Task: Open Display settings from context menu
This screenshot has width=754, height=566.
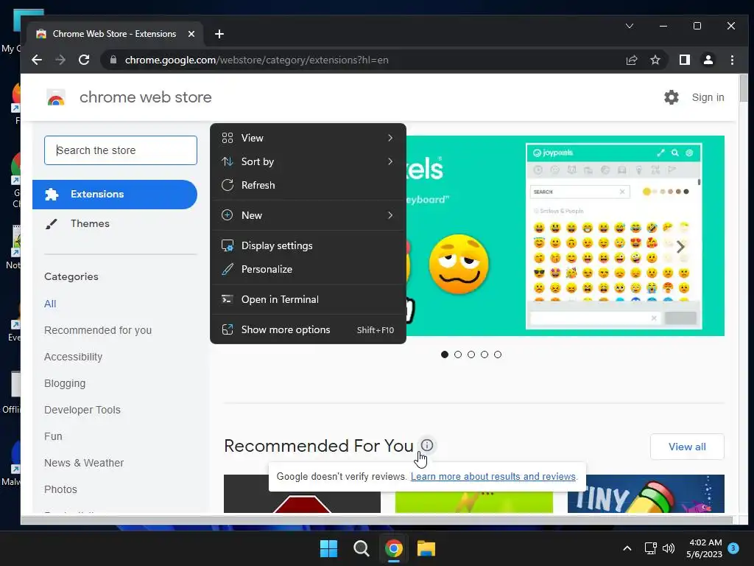Action: tap(309, 245)
